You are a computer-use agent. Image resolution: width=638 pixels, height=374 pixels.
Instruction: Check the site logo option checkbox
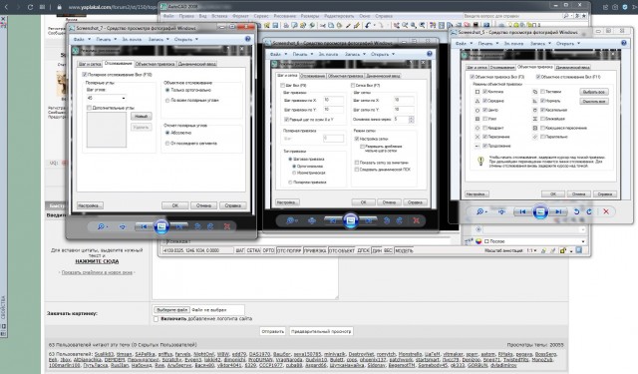[156, 319]
